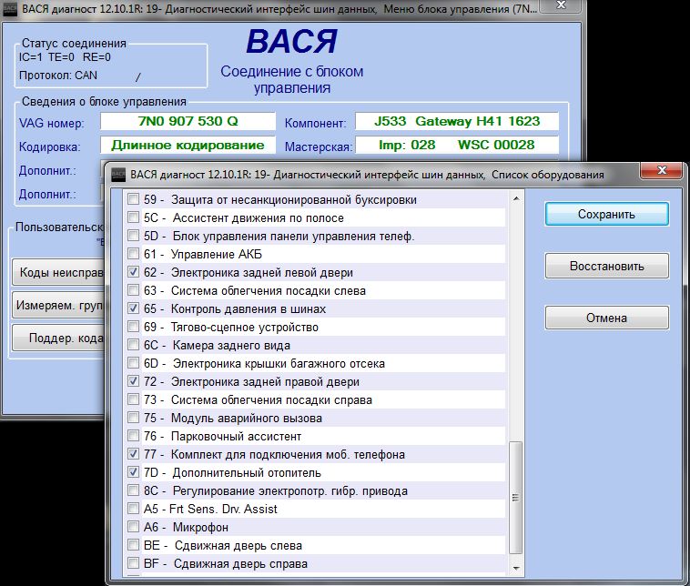Click the Сохранить (Save) button
Image resolution: width=690 pixels, height=586 pixels.
coord(607,214)
